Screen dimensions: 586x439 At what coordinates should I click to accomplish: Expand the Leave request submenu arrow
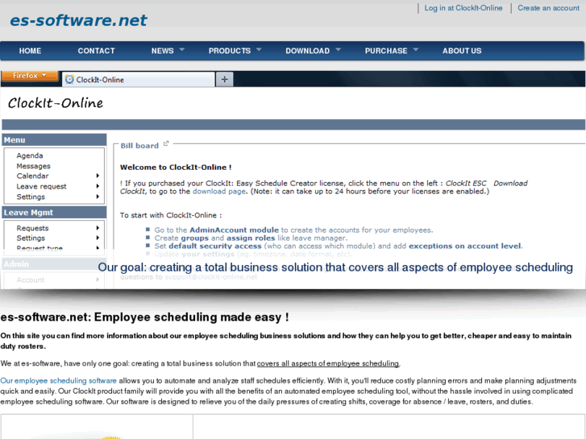[98, 186]
